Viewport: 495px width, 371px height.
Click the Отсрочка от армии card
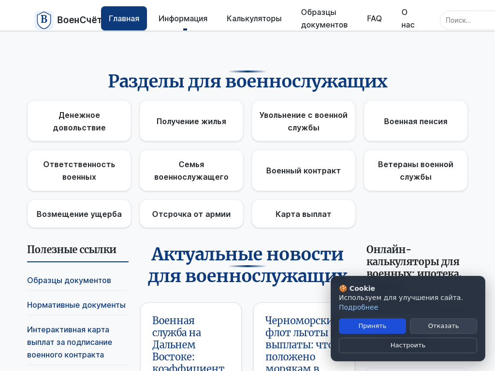[191, 214]
